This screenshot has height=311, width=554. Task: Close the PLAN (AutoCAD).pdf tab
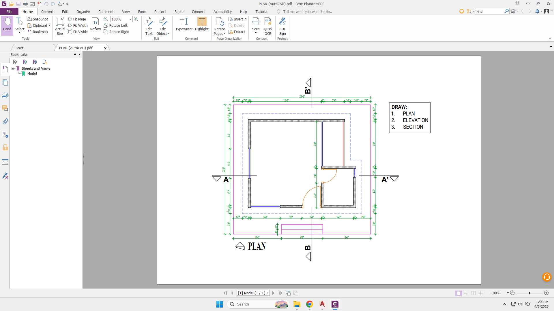tap(105, 48)
